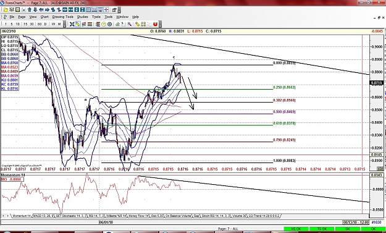386x233 pixels.
Task: Click the 0.382 (0.8560) Fibonacci level label
Action: (x=284, y=101)
